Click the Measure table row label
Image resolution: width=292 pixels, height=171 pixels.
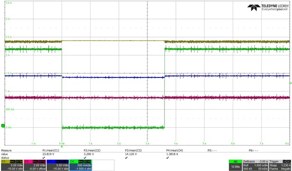6,151
